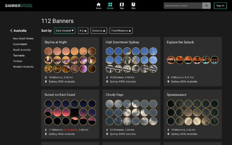Click the Help question mark icon
This screenshot has height=145, width=232.
click(x=133, y=5)
